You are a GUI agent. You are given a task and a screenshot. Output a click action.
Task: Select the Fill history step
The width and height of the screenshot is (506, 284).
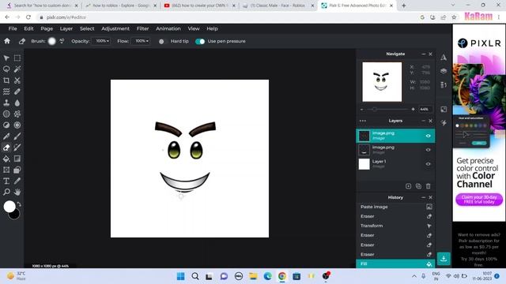(x=395, y=263)
